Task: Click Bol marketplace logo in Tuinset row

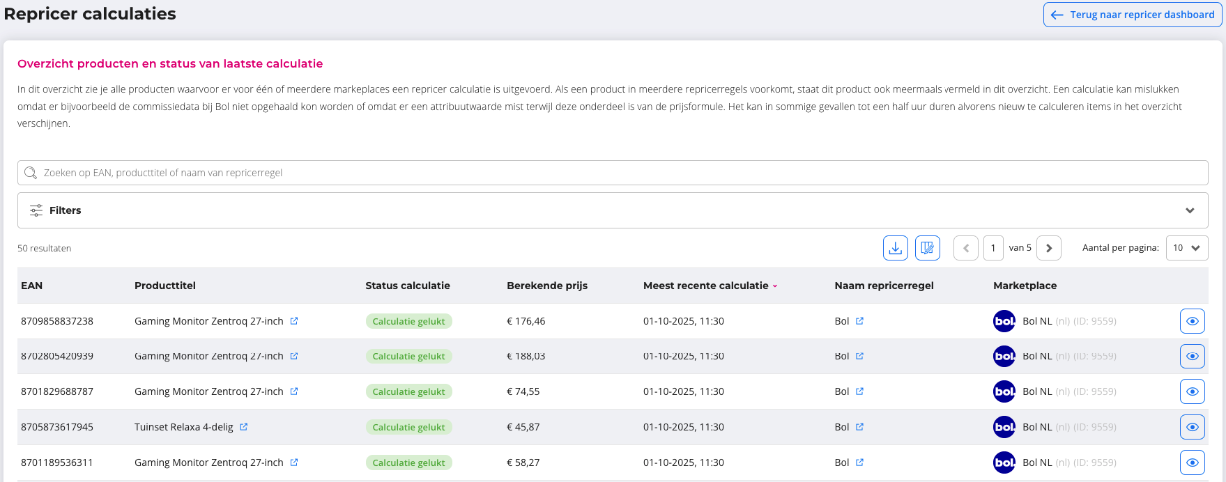Action: [1004, 427]
